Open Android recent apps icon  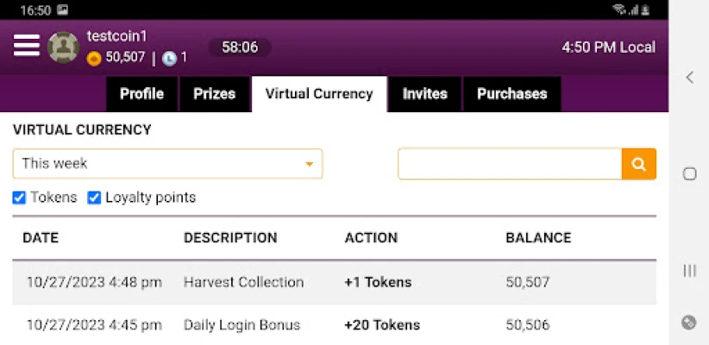tap(689, 270)
